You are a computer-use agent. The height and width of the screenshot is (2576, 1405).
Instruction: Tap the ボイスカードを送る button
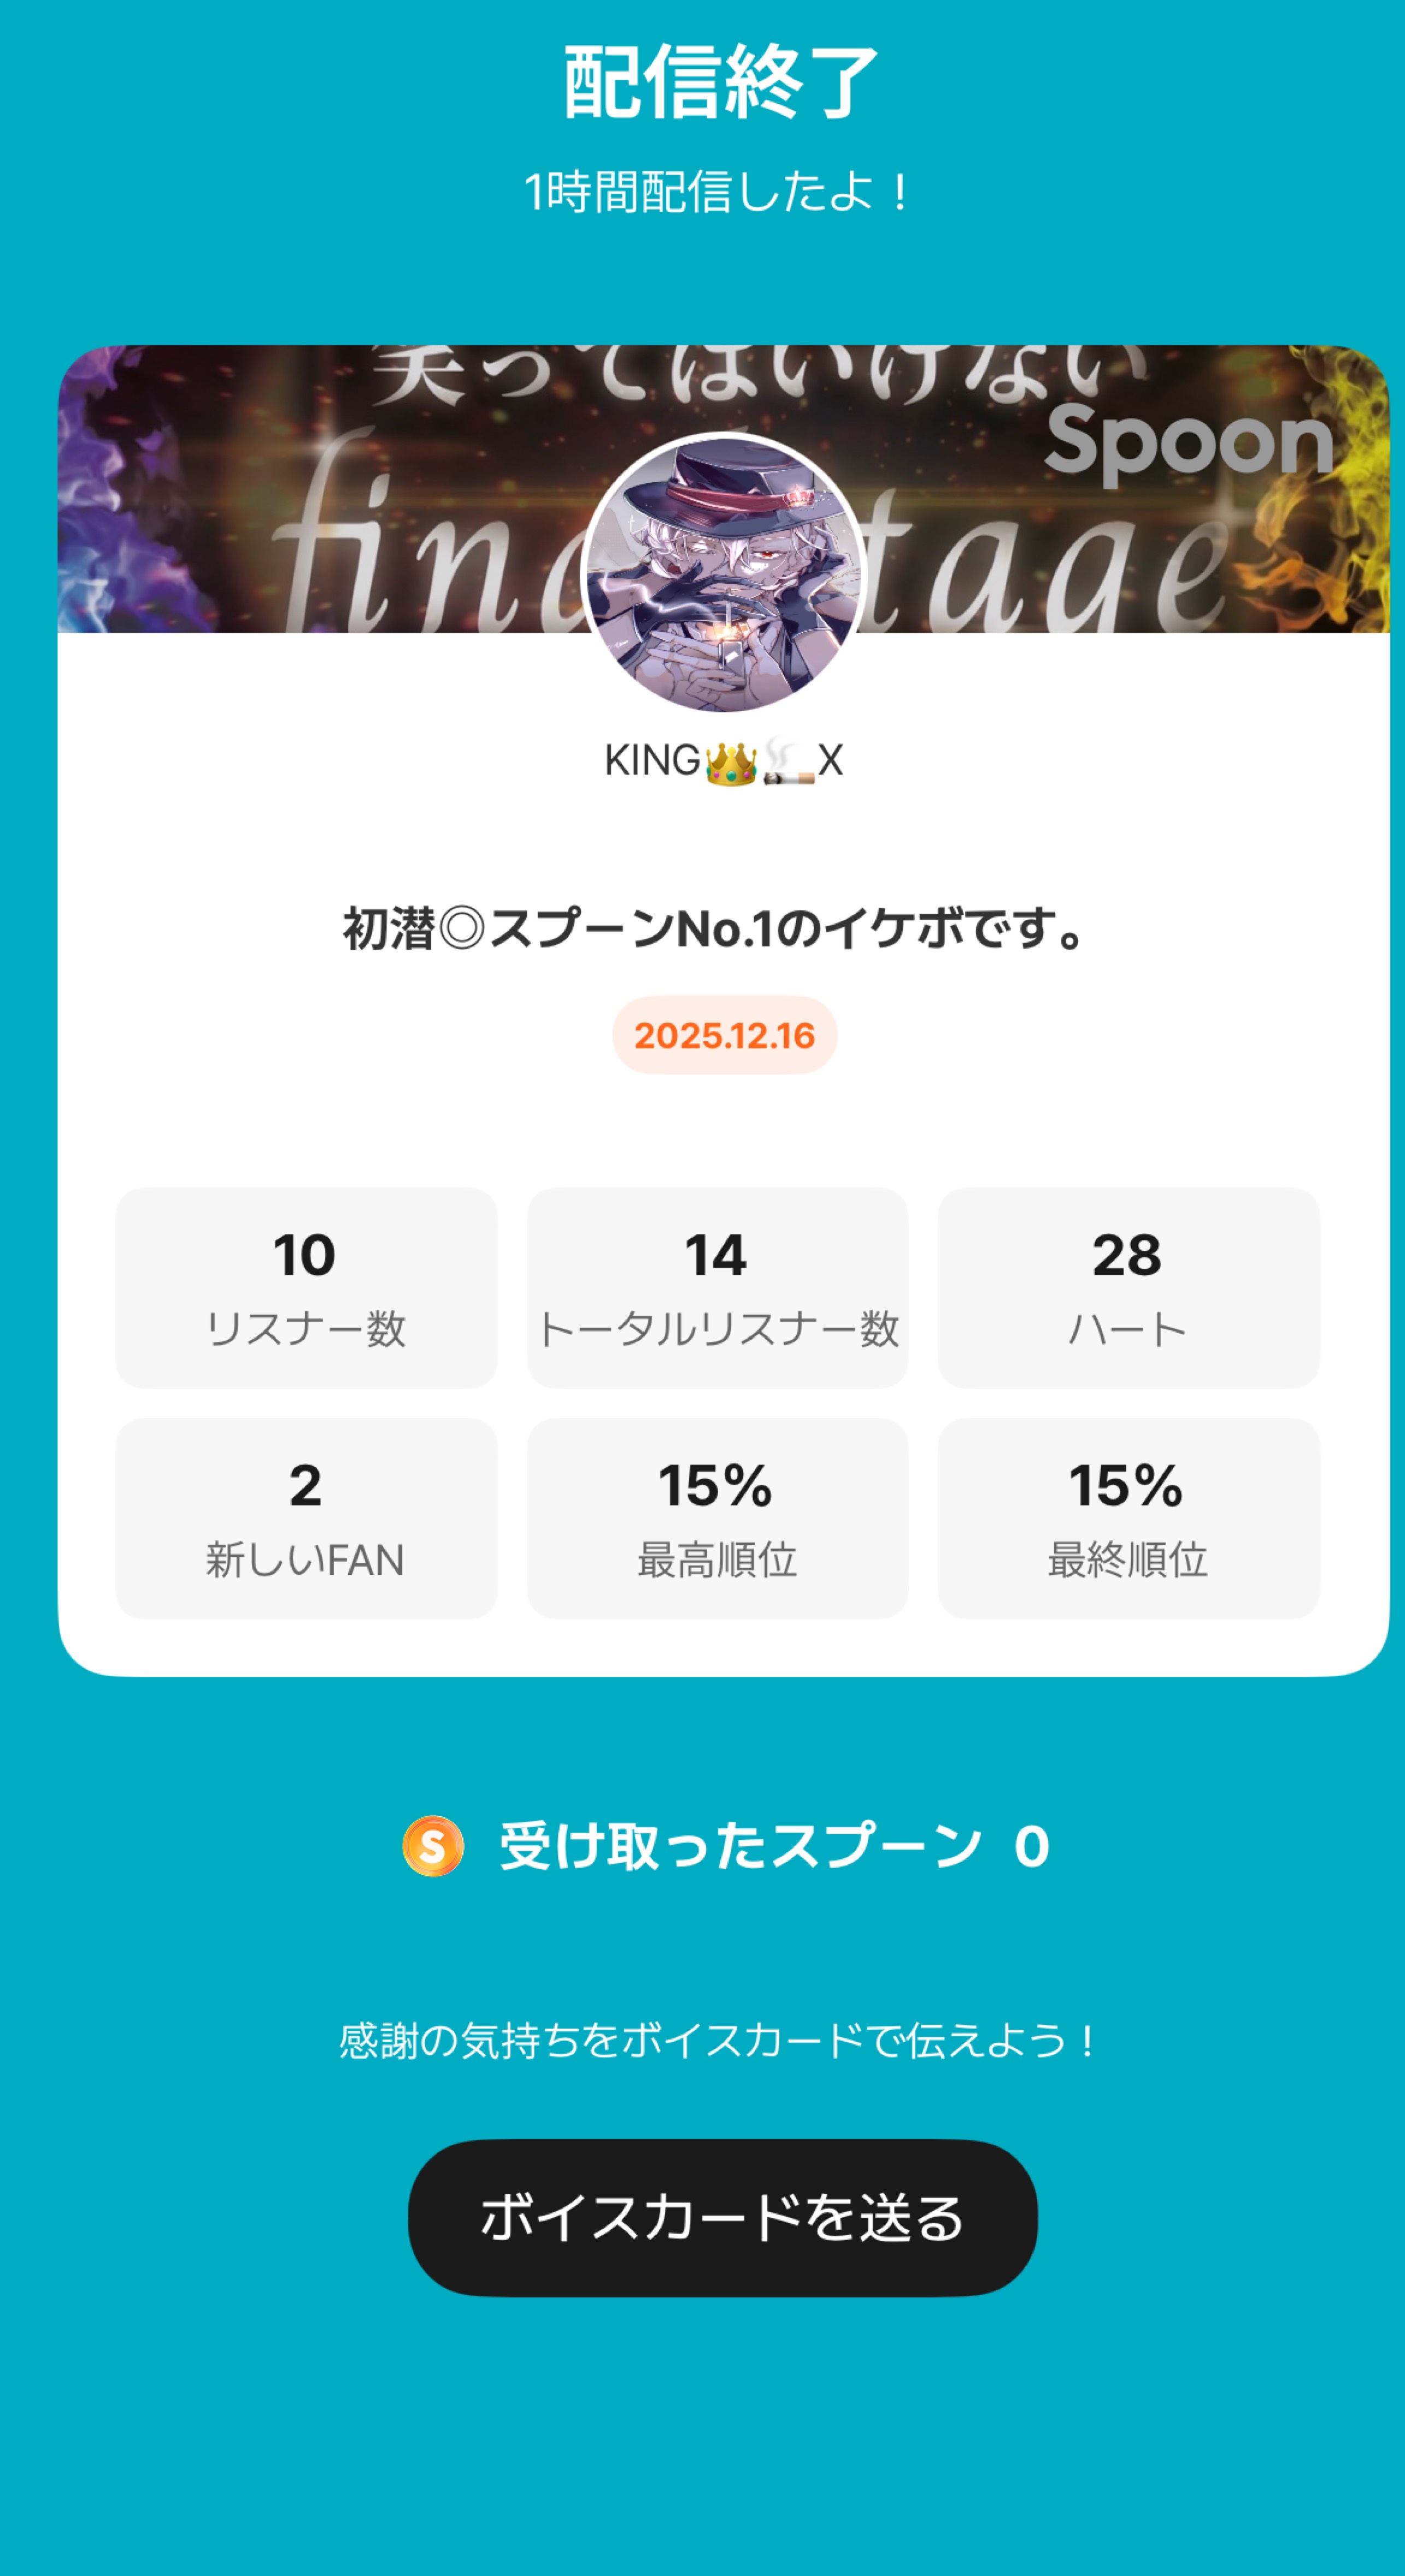pyautogui.click(x=722, y=2217)
